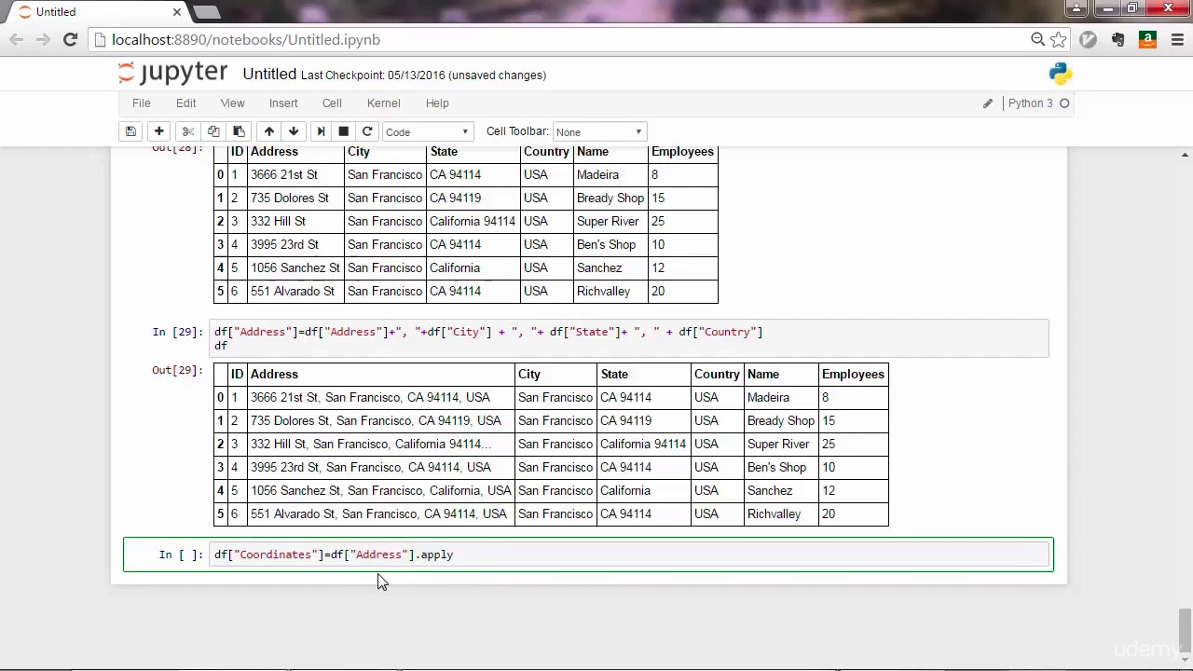Move selected cell down with the arrow icon
This screenshot has width=1193, height=671.
point(294,131)
